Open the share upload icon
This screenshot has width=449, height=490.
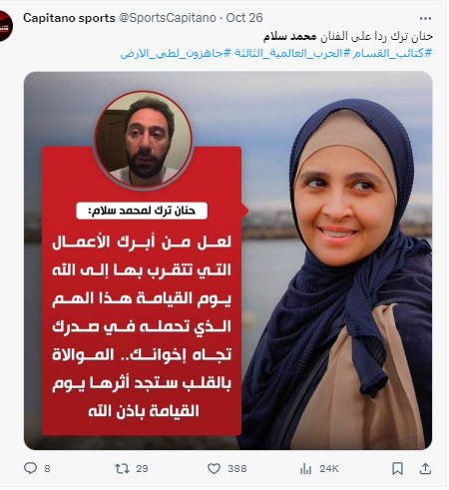point(425,468)
